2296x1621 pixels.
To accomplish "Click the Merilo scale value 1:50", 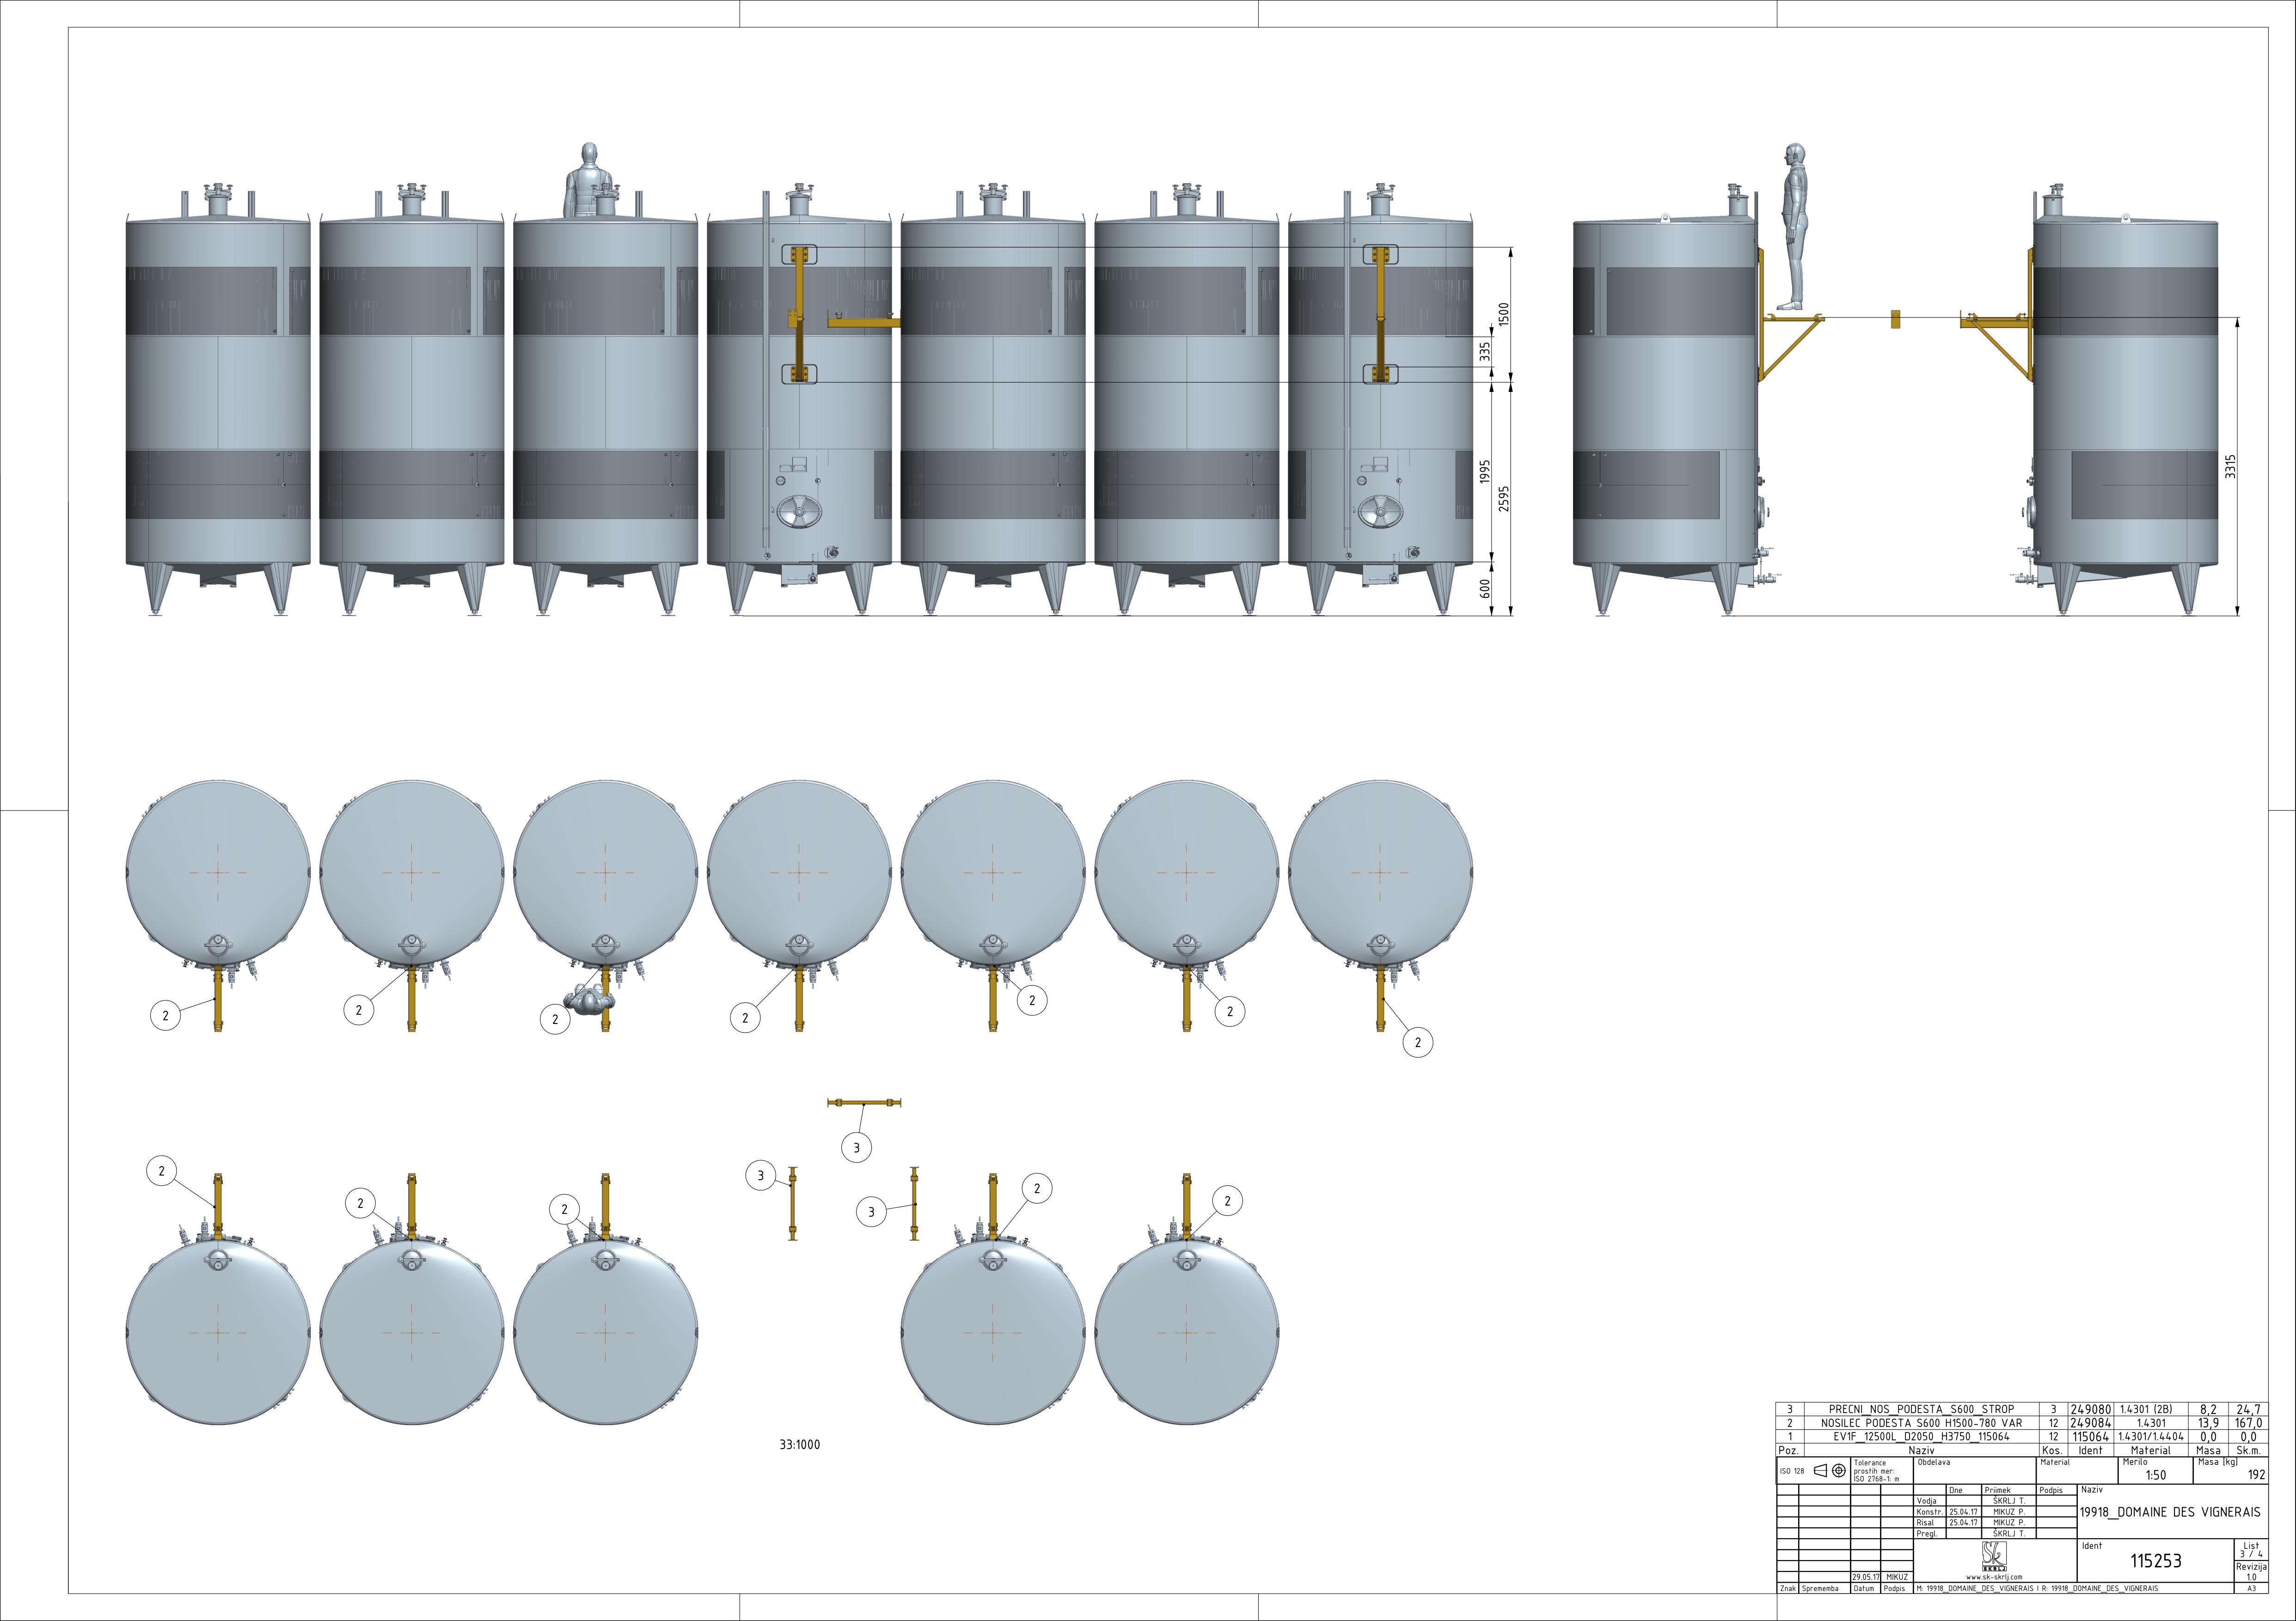I will tap(2156, 1475).
